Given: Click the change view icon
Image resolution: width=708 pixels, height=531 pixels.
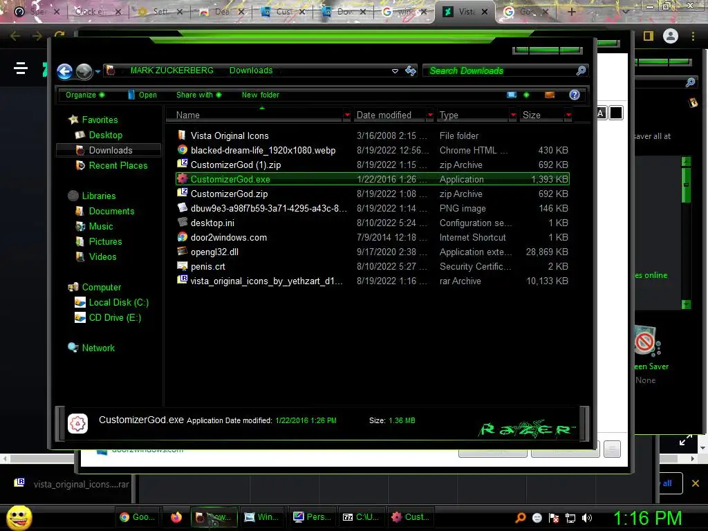Looking at the screenshot, I should tap(512, 95).
